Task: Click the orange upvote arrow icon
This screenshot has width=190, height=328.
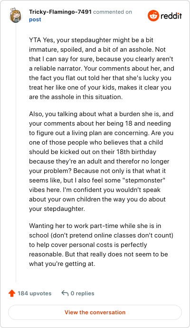Action: (x=12, y=293)
